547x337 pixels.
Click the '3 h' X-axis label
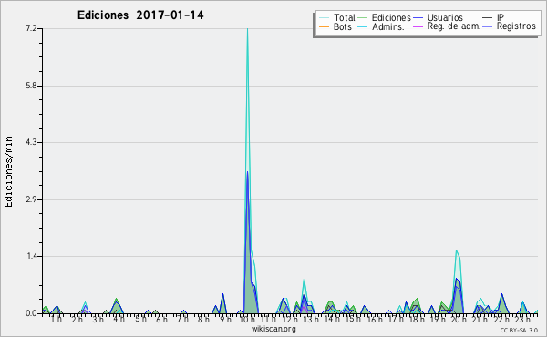point(98,319)
